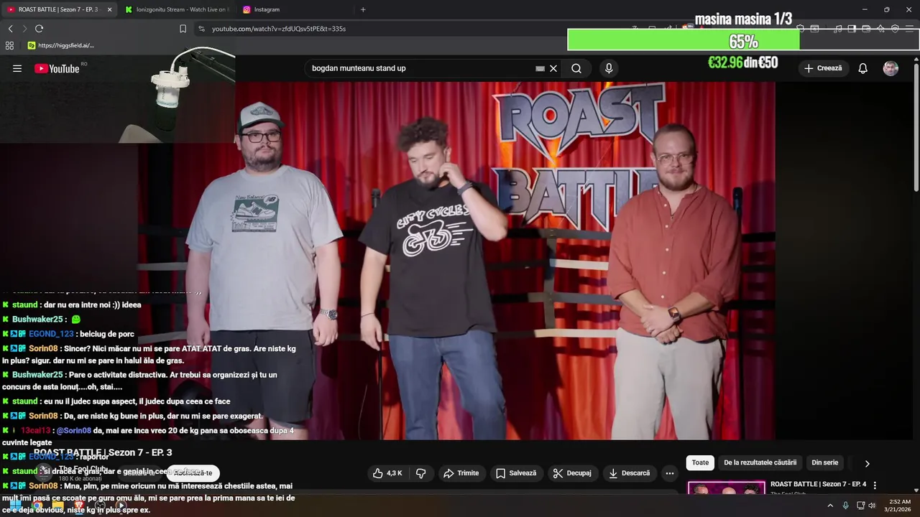The image size is (920, 517).
Task: Click the youtube.com address bar URL
Action: 279,29
